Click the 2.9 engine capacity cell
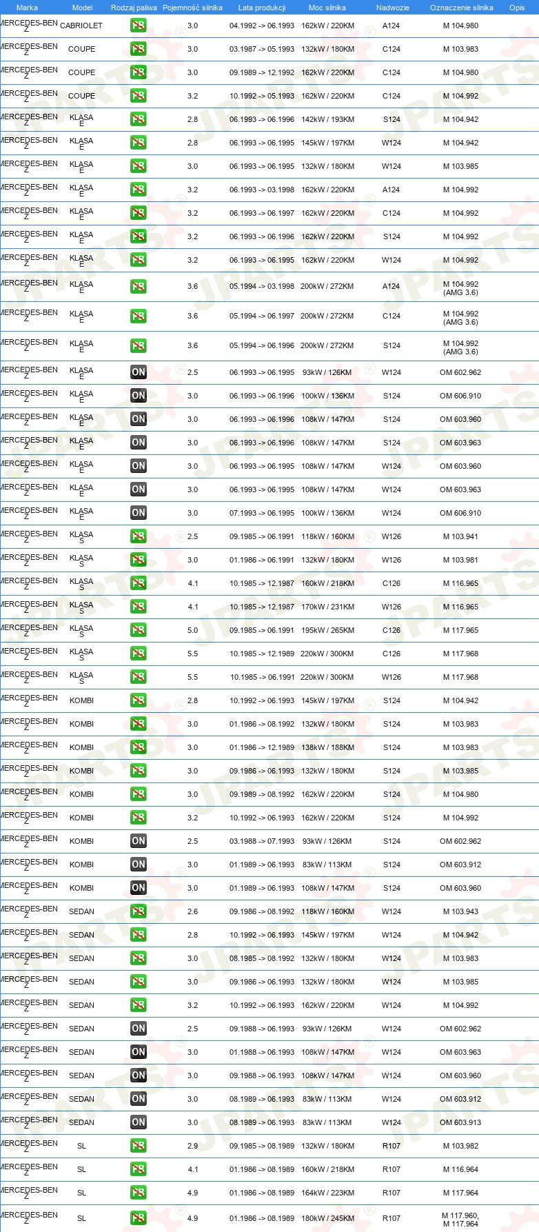Screen dimensions: 539x1232 [192, 1146]
